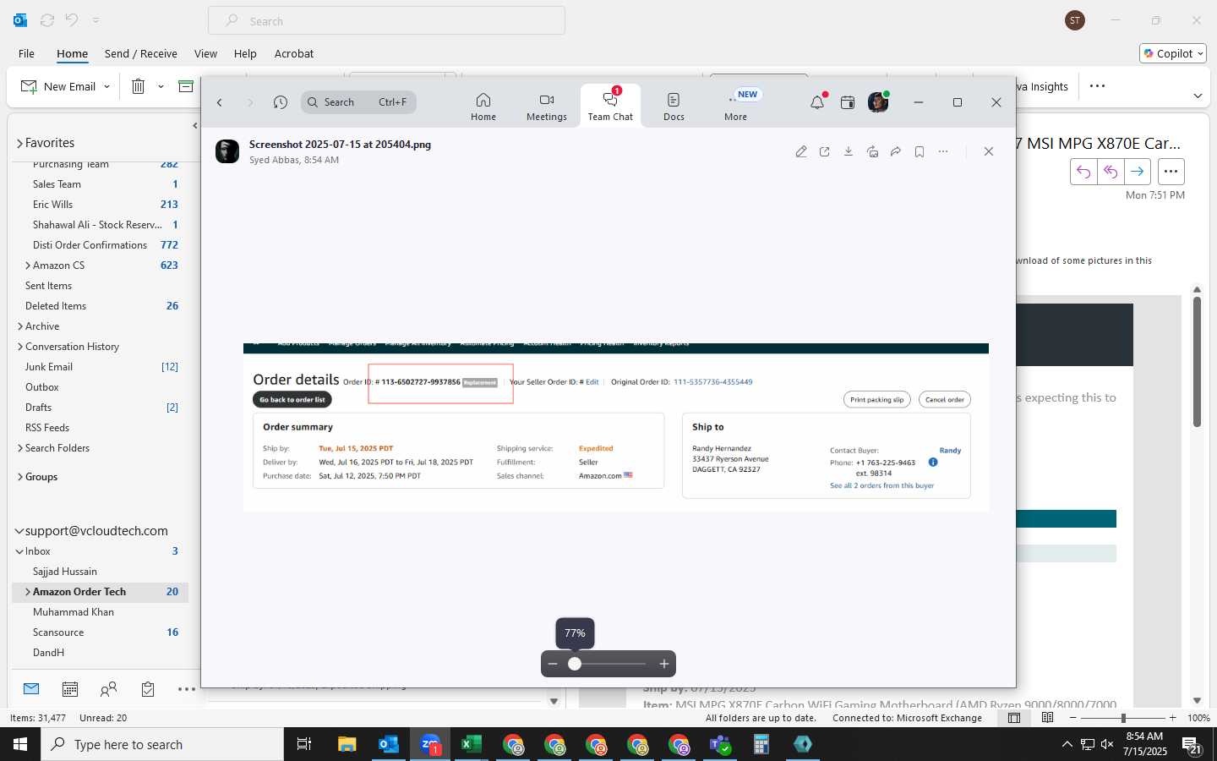Go back in Zoom navigation
Image resolution: width=1217 pixels, height=761 pixels.
220,102
